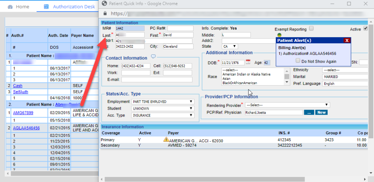Click the green status dot under Exempt Reporting

click(x=279, y=35)
